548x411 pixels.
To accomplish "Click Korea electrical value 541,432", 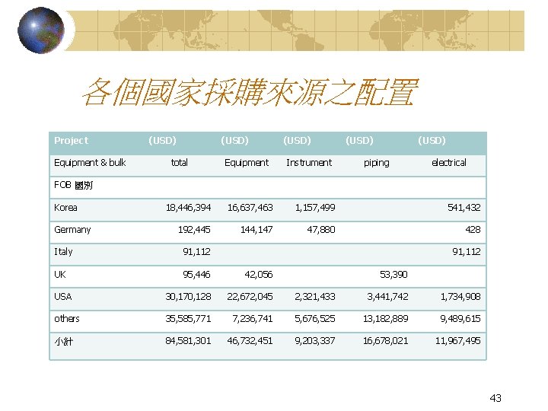I will [x=464, y=208].
